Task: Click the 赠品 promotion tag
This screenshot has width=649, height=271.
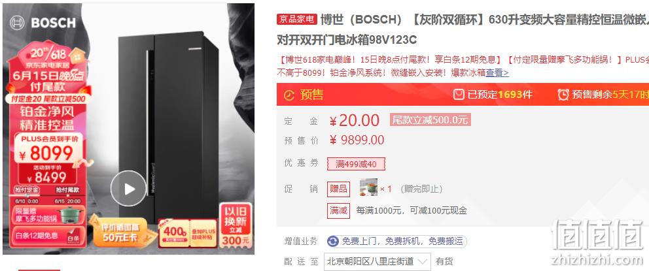Action: point(338,189)
